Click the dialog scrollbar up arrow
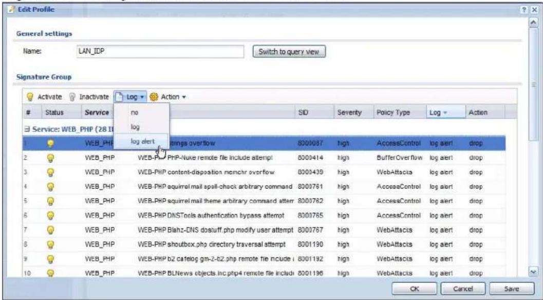 click(534, 23)
